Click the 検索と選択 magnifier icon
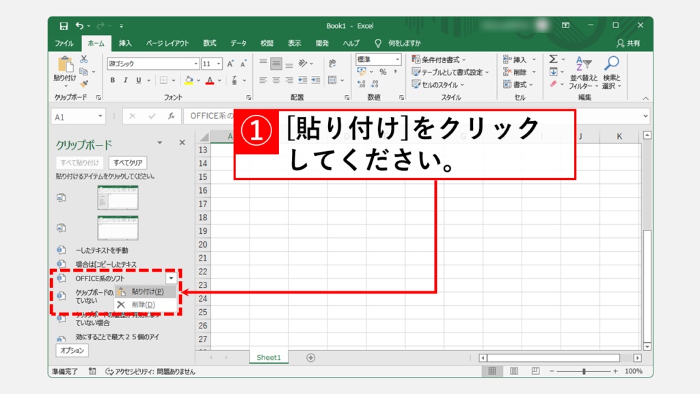700x394 pixels. (x=611, y=73)
